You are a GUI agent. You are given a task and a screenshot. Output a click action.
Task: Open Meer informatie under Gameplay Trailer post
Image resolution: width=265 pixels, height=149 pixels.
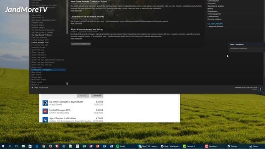pyautogui.click(x=76, y=10)
